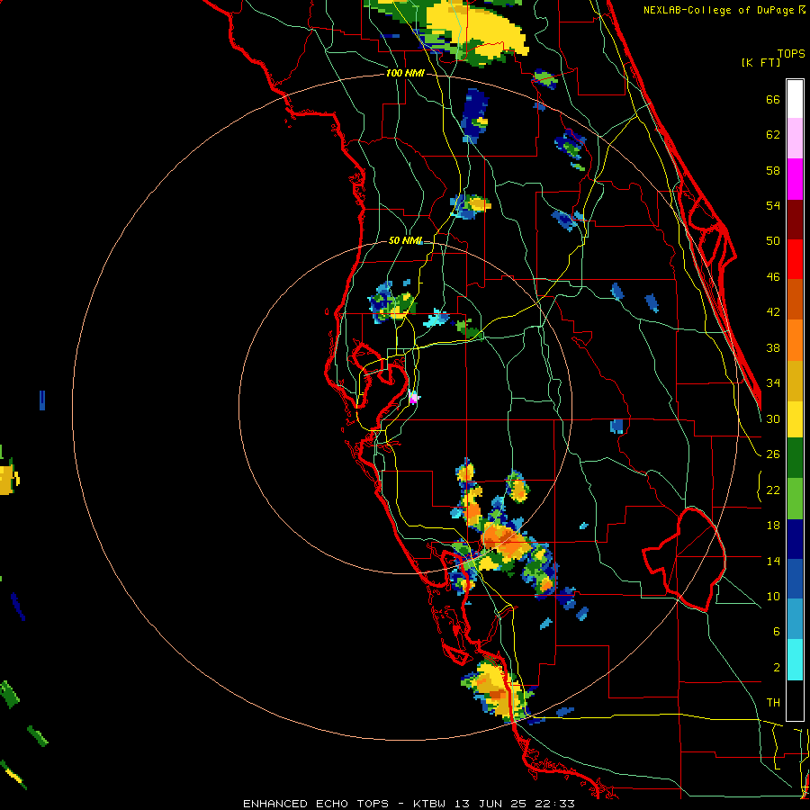Click the light pink legend swatch
Image resolution: width=810 pixels, height=810 pixels.
click(x=795, y=139)
